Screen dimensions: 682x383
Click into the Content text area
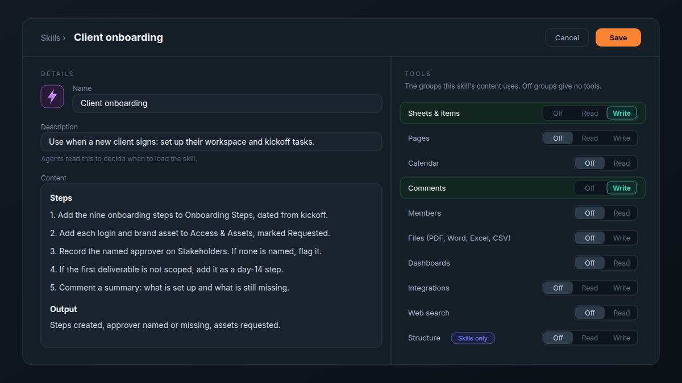tap(211, 266)
